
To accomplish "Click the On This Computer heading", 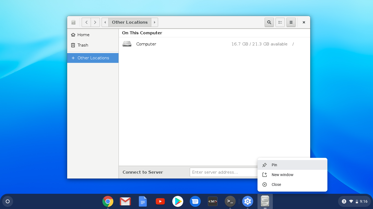I will coord(142,33).
